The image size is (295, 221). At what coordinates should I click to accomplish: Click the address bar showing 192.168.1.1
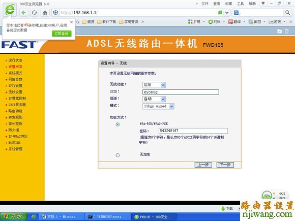click(138, 13)
